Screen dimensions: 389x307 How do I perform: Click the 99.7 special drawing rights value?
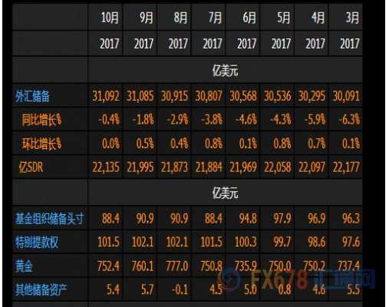[x=282, y=242]
